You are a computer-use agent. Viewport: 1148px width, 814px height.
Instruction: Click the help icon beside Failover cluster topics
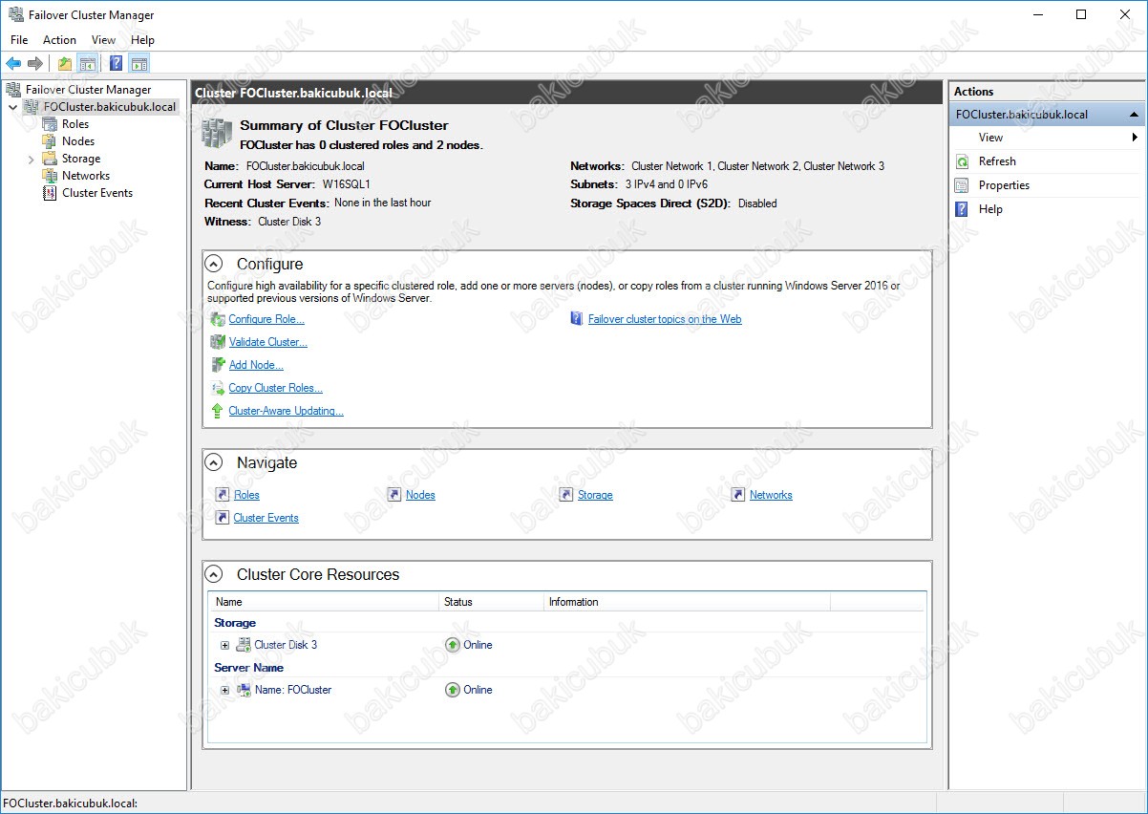pos(577,319)
